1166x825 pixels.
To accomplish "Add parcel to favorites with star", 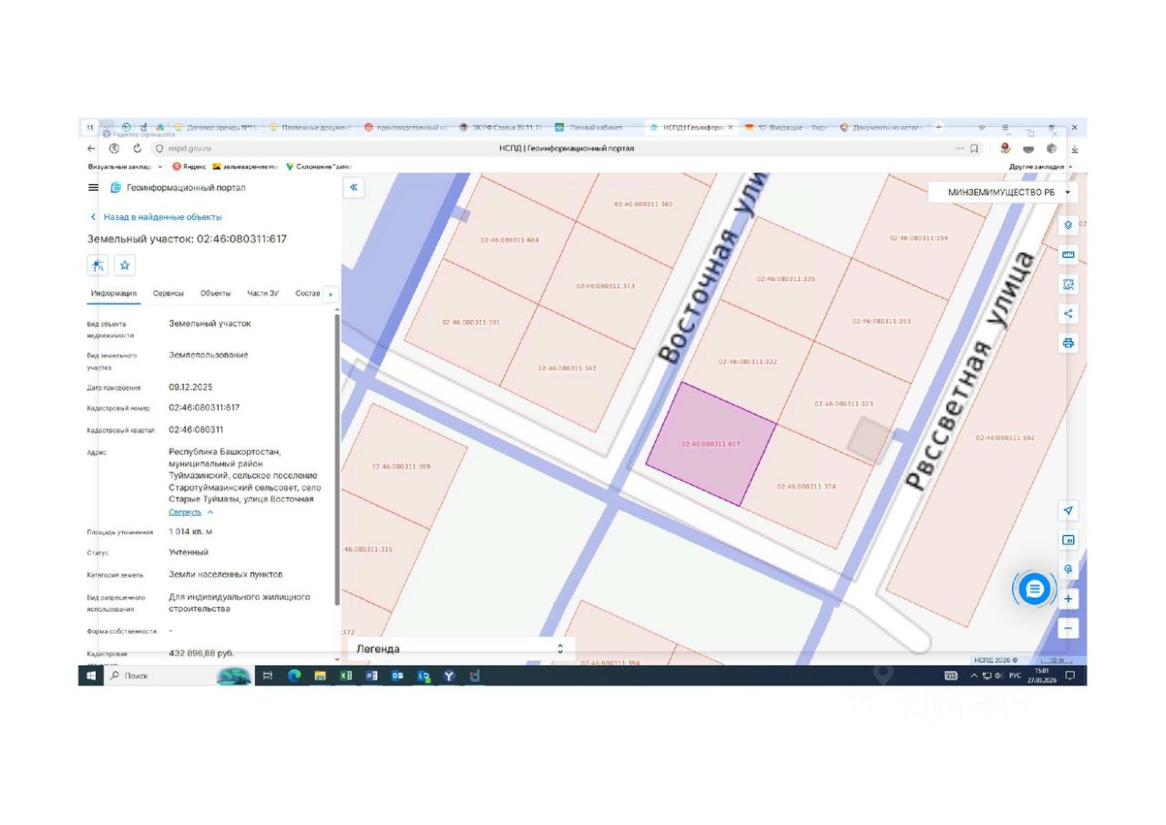I will coord(126,265).
